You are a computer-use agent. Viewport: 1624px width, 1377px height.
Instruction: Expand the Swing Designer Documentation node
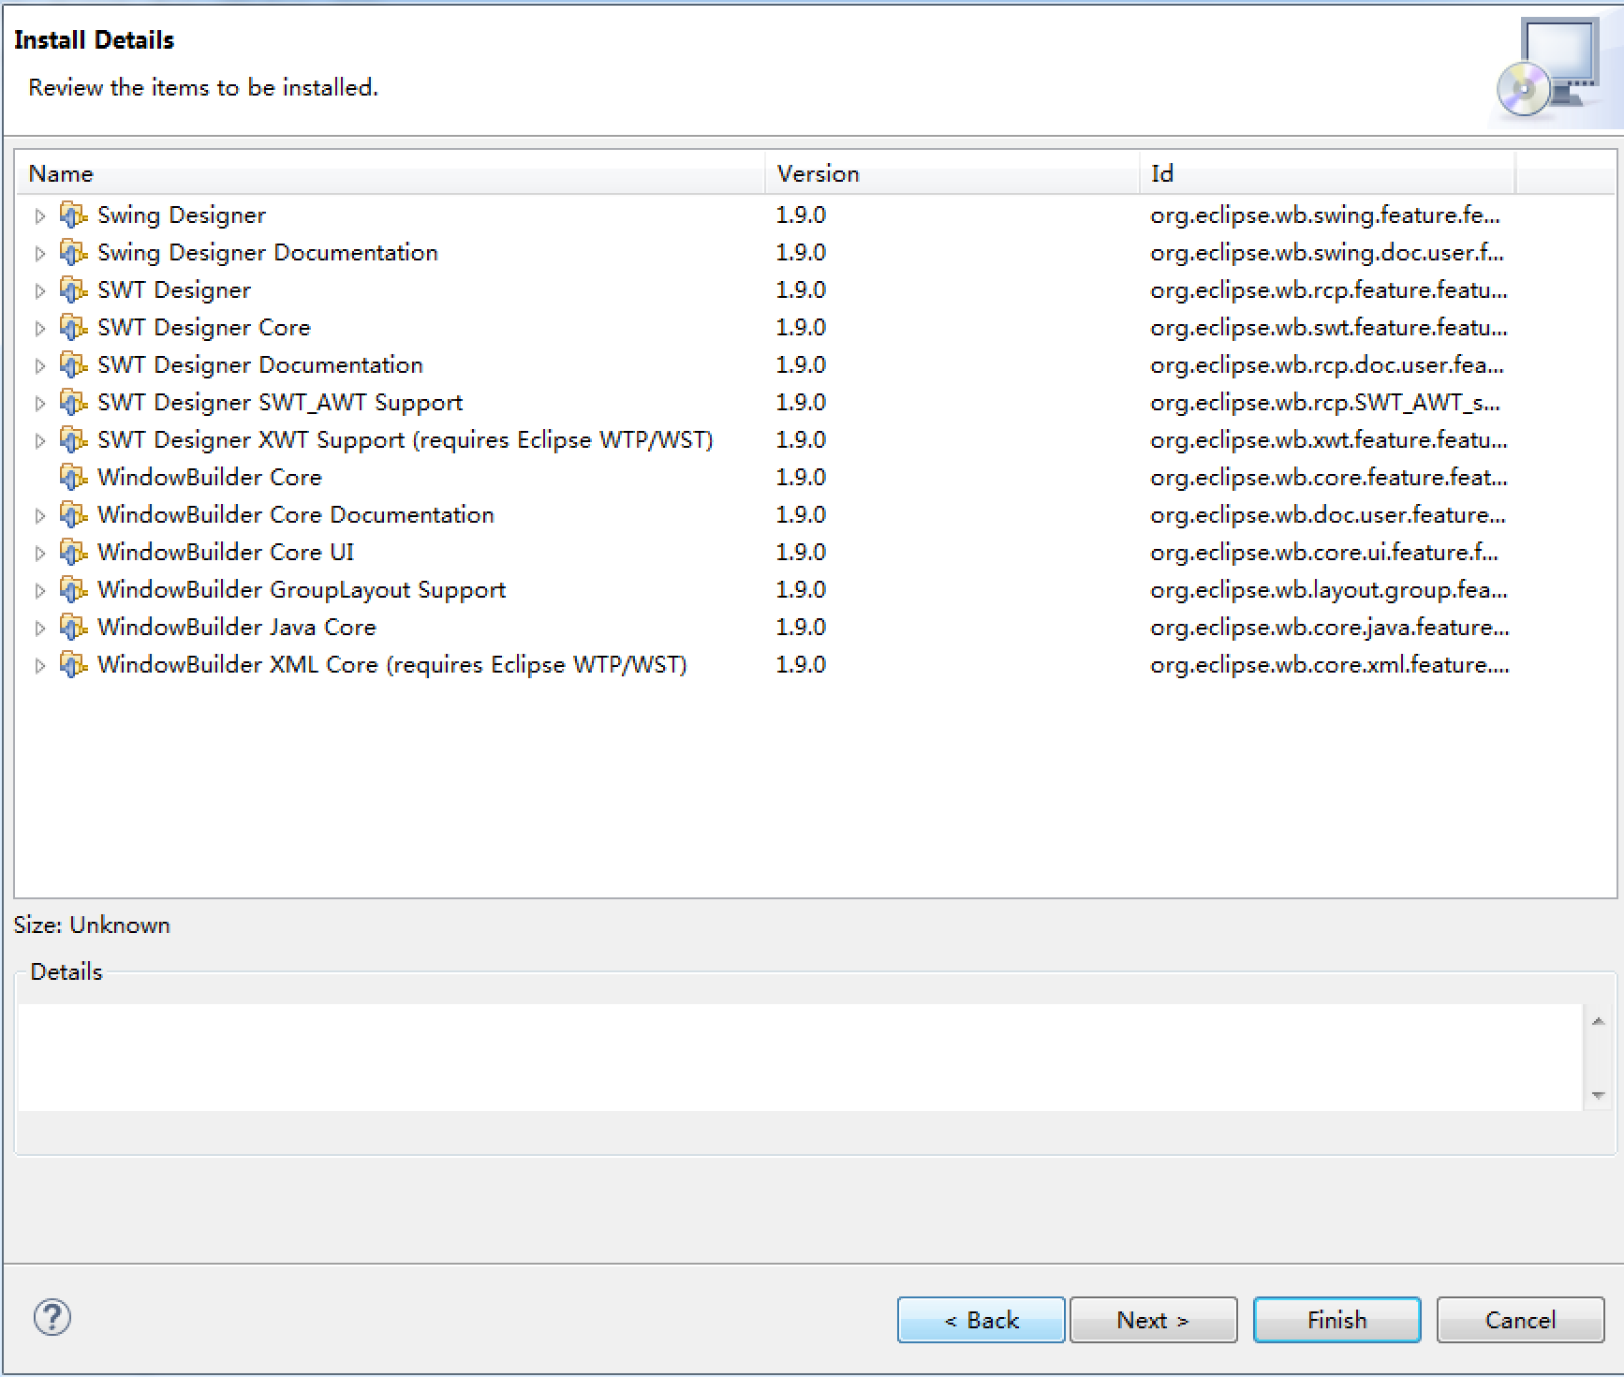(39, 254)
